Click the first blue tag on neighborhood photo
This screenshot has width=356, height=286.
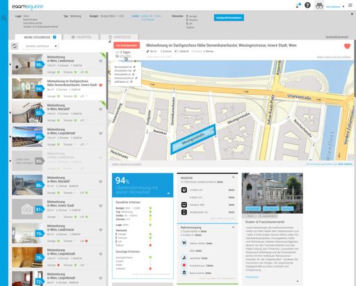(x=253, y=209)
